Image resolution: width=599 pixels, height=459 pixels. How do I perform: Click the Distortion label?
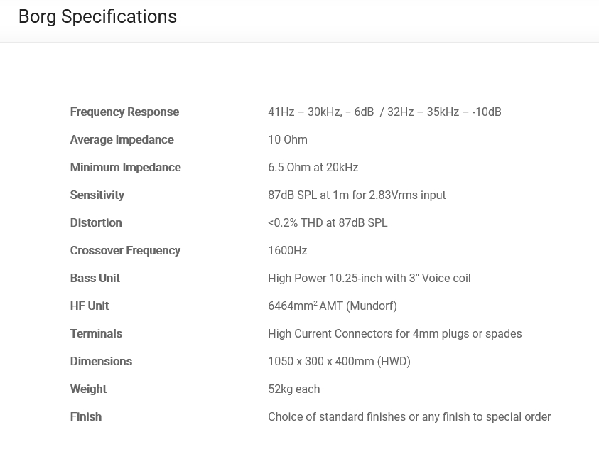pos(96,222)
